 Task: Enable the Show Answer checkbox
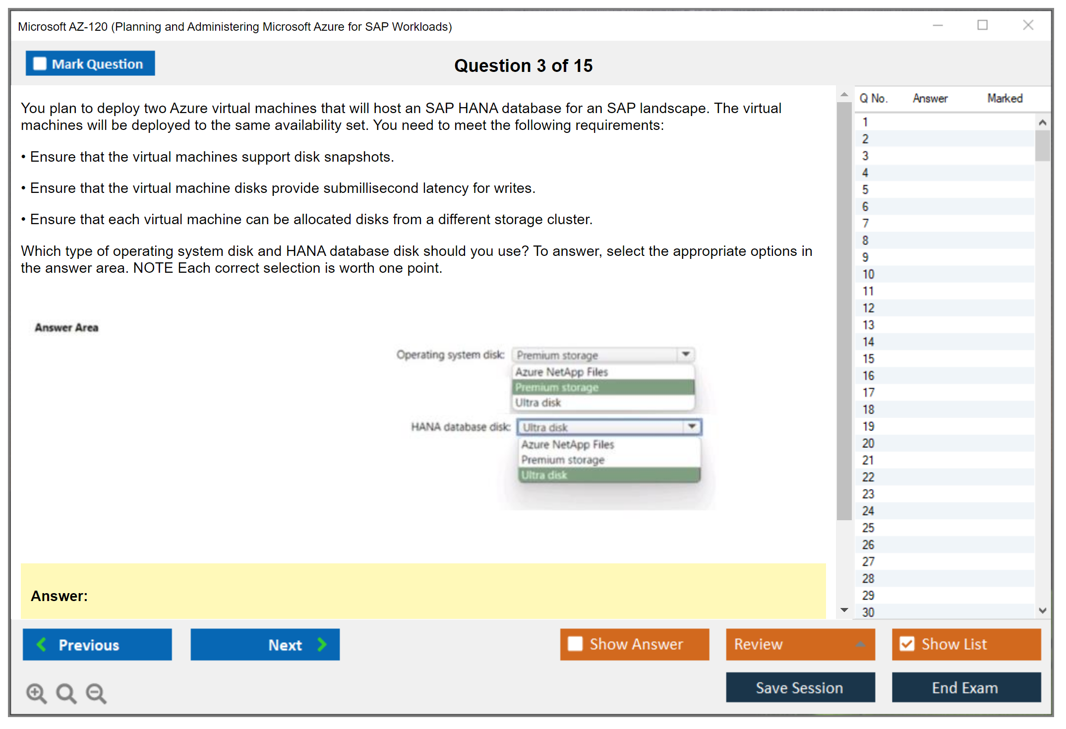click(575, 644)
